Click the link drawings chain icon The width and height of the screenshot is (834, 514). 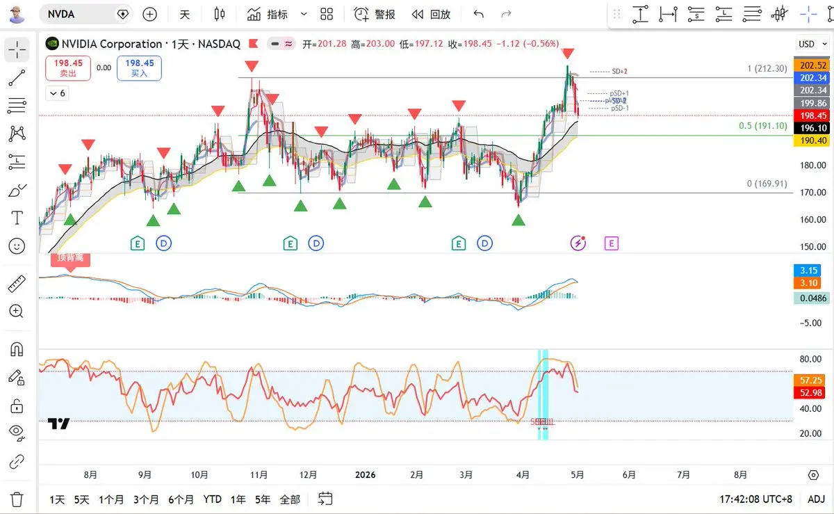point(17,461)
